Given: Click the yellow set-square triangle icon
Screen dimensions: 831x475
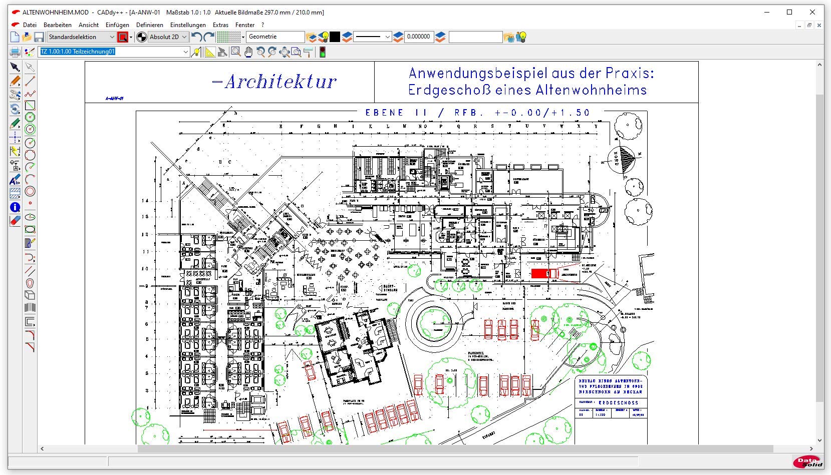Looking at the screenshot, I should coord(210,52).
